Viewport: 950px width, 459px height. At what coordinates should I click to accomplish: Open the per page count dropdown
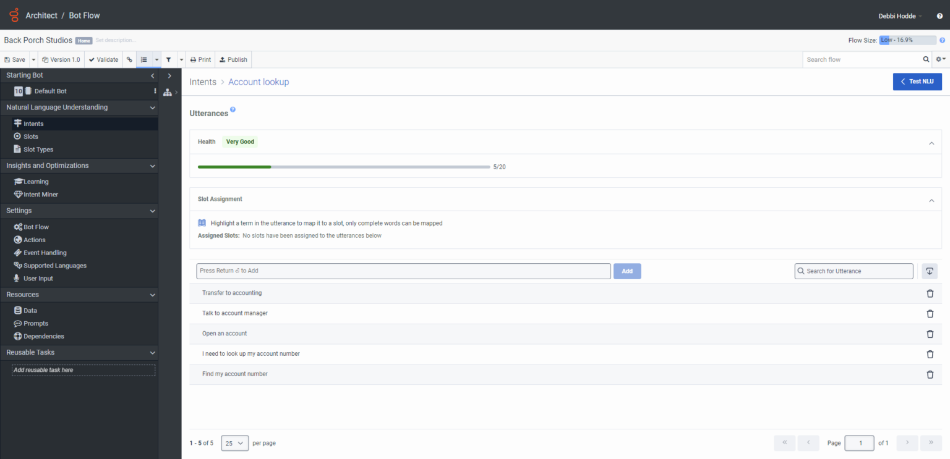tap(234, 443)
